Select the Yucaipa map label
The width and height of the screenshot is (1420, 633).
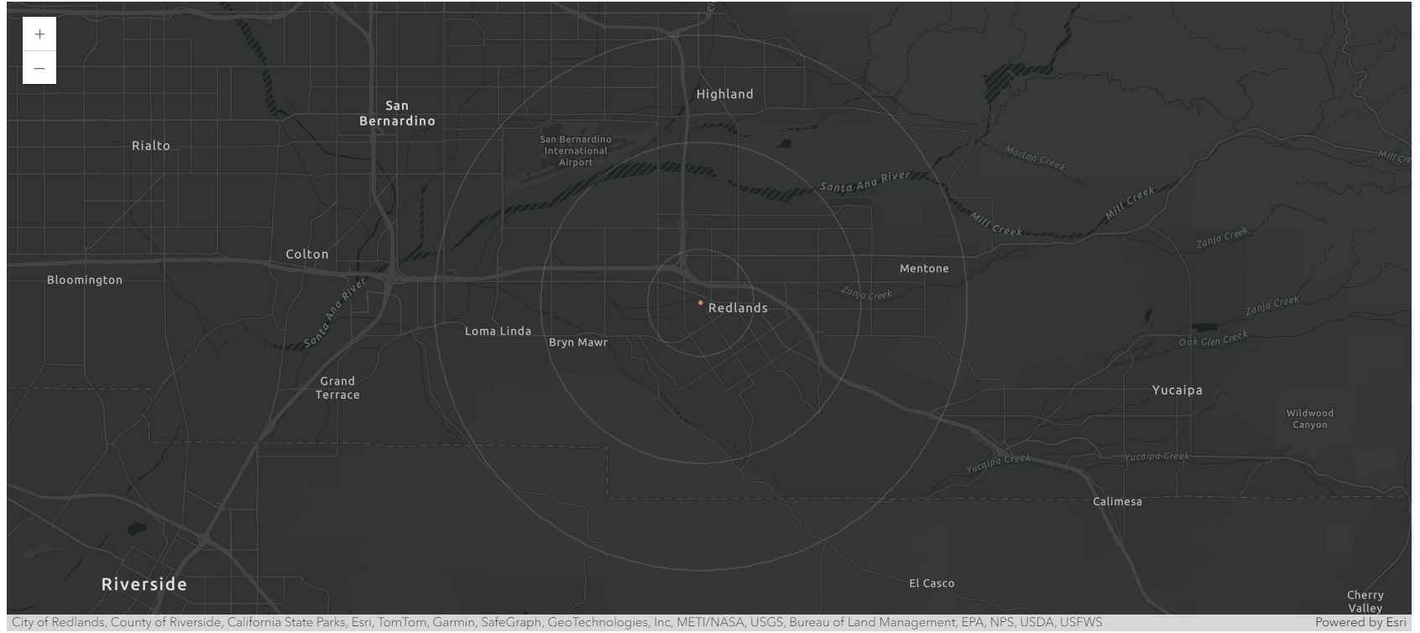point(1177,390)
